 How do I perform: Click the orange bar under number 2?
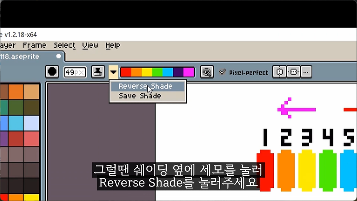(x=286, y=171)
